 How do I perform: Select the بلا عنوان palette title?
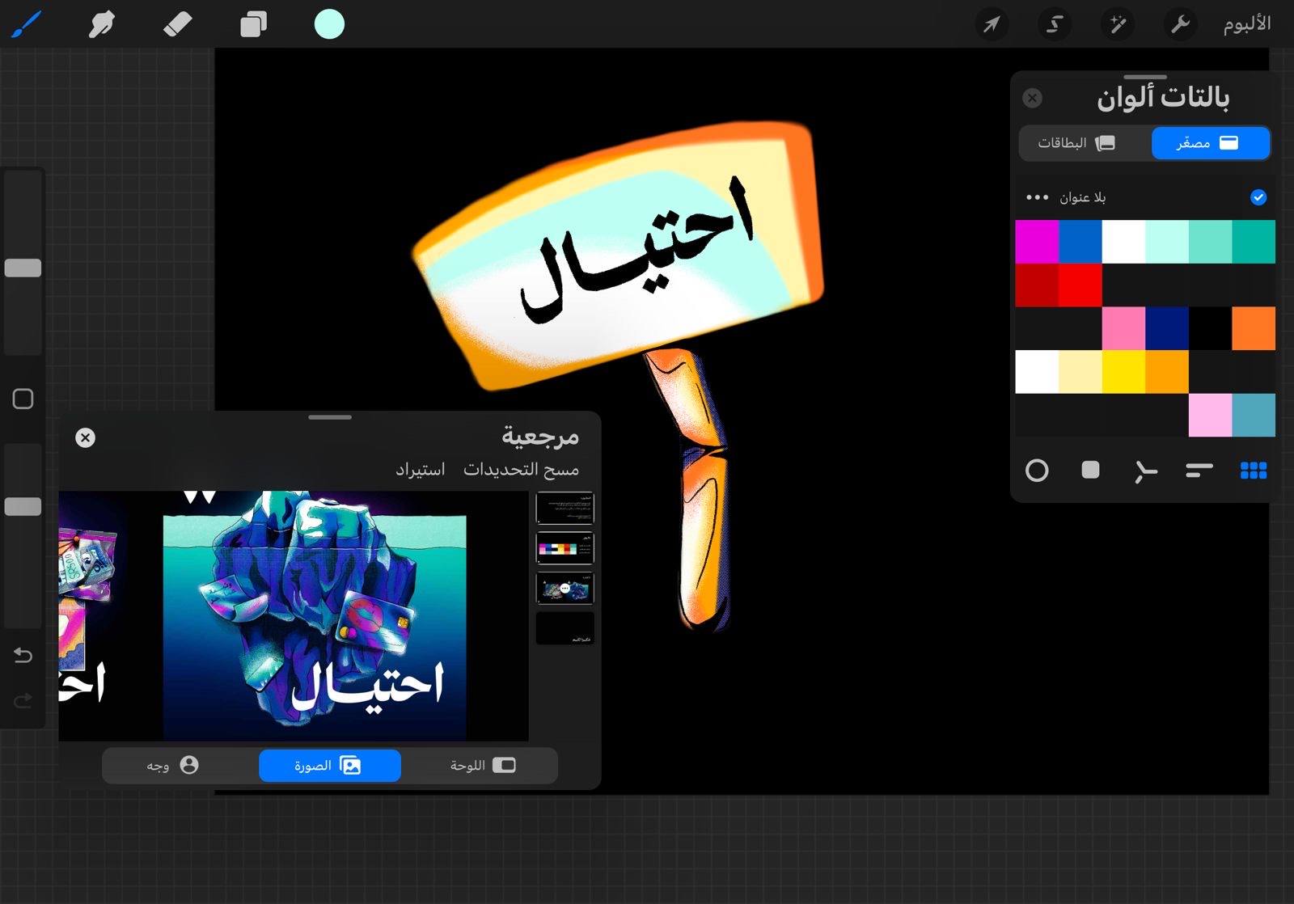coord(1083,197)
